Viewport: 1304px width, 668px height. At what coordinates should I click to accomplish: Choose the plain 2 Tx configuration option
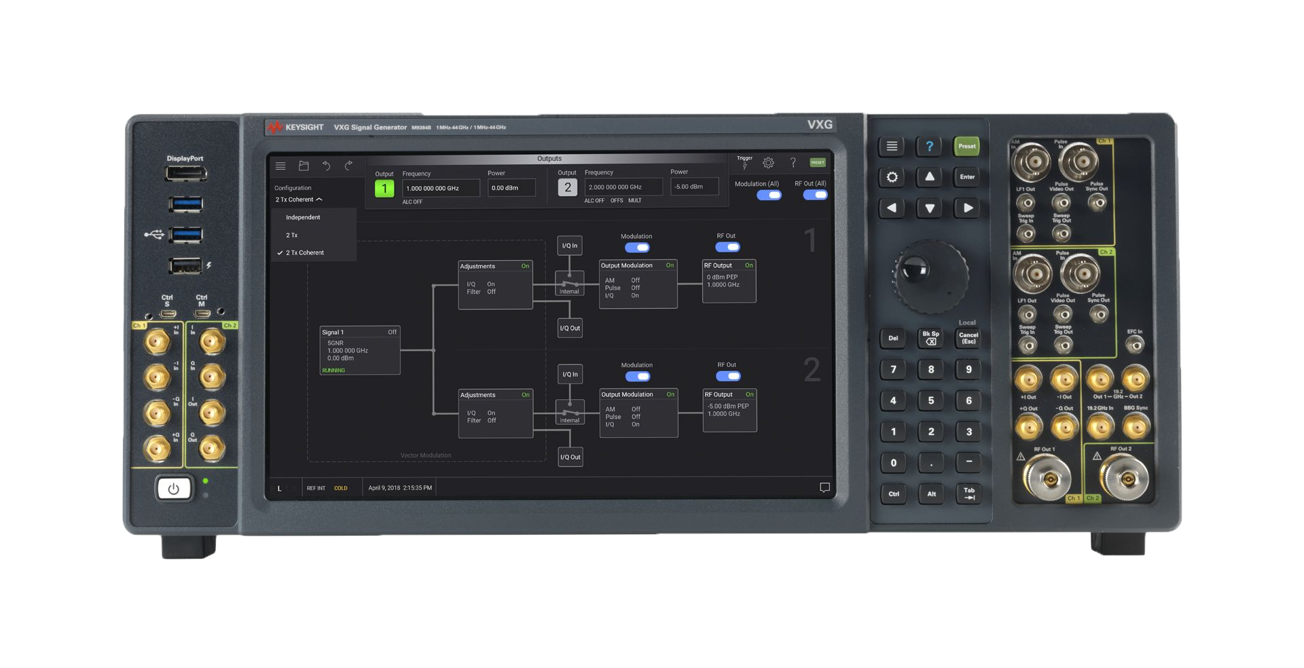click(x=314, y=235)
